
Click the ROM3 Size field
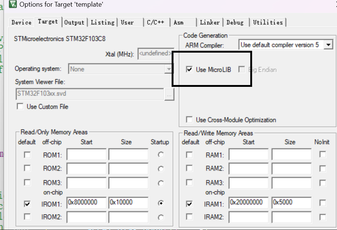(128, 183)
